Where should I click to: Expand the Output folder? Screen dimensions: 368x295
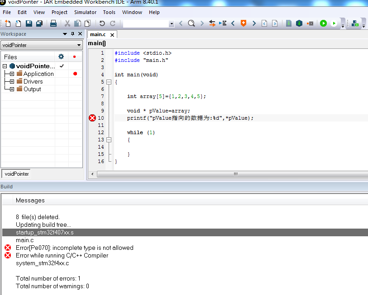point(12,89)
